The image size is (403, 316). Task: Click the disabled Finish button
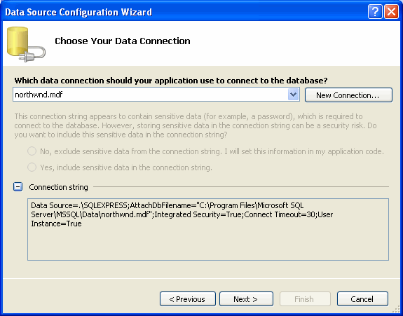pos(305,298)
